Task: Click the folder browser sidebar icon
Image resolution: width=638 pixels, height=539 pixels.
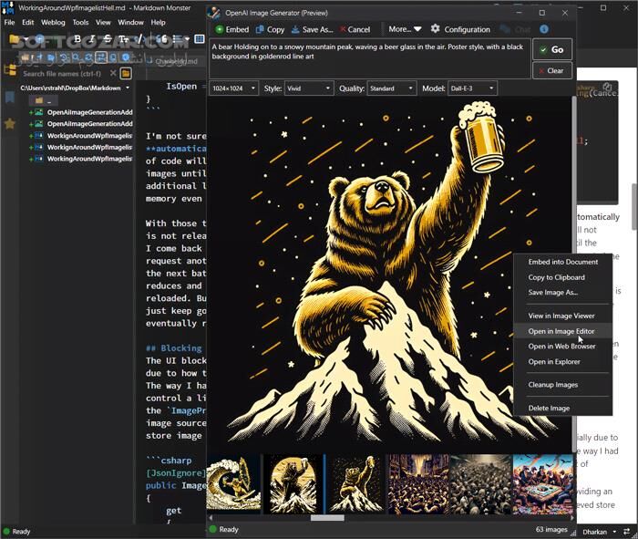Action: pyautogui.click(x=10, y=70)
